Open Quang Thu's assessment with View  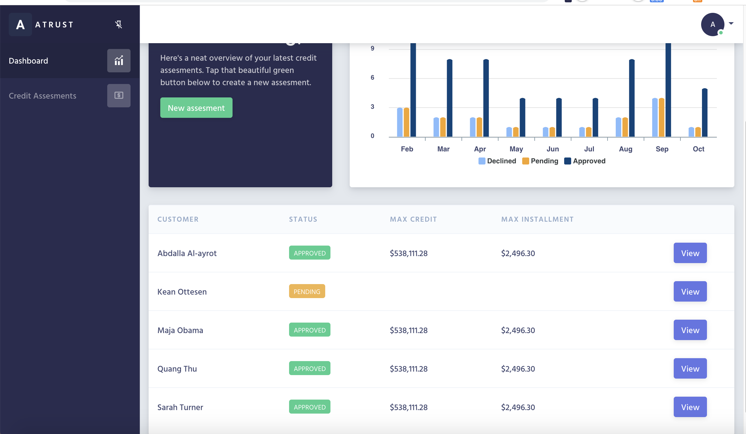690,369
